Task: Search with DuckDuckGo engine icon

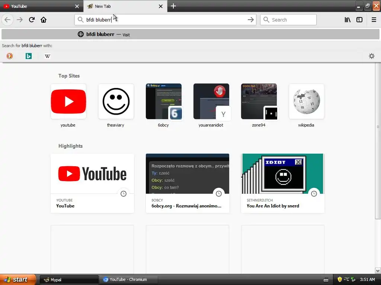Action: (x=9, y=56)
